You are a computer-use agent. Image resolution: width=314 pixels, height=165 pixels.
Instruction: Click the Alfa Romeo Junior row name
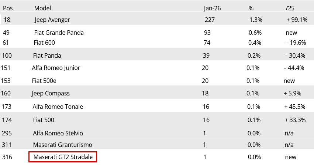click(x=56, y=68)
